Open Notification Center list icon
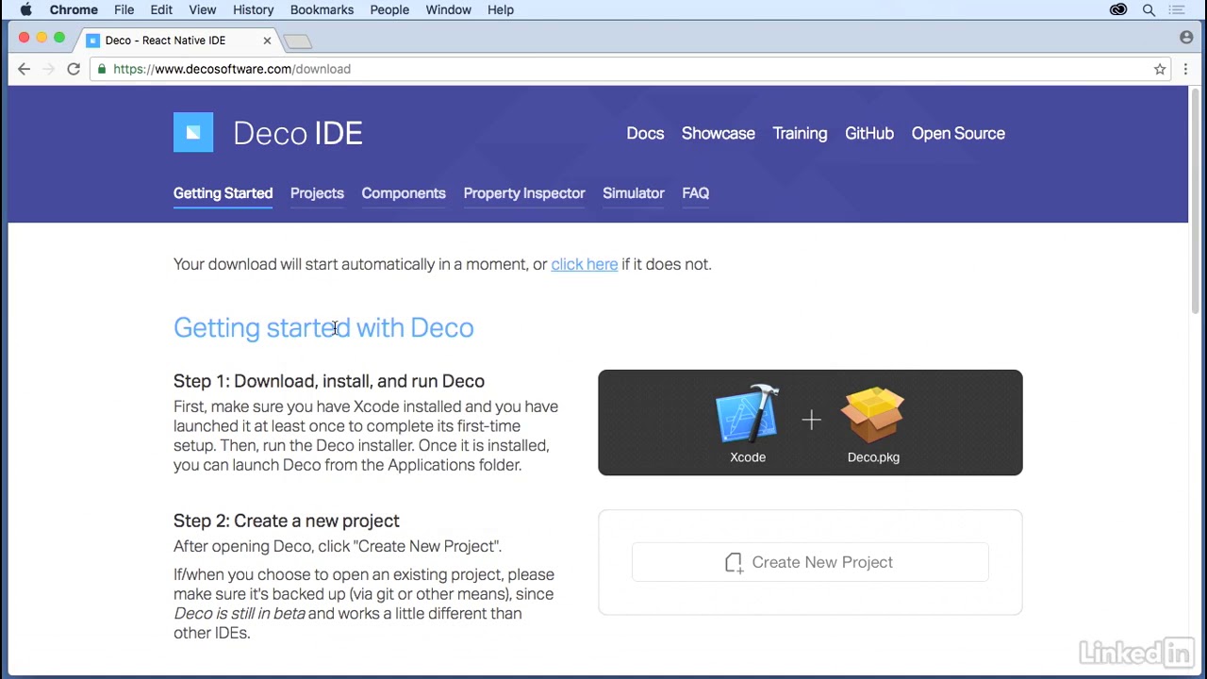Image resolution: width=1207 pixels, height=679 pixels. click(1177, 9)
